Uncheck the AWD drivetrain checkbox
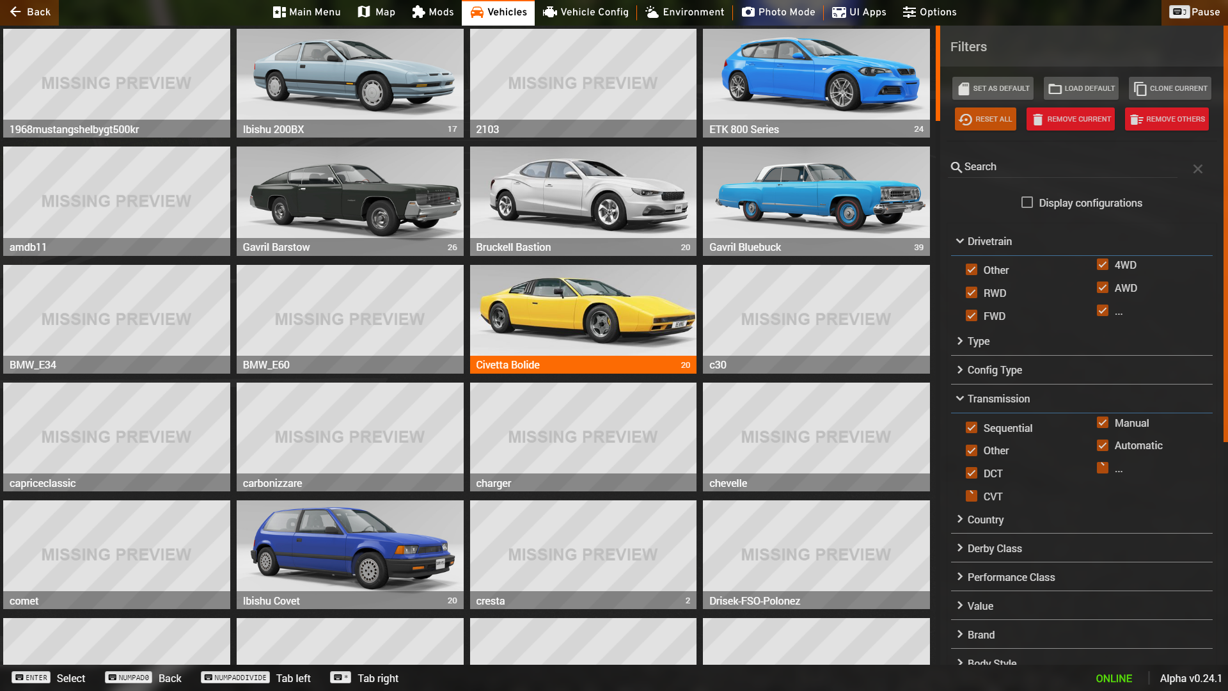 click(1103, 287)
